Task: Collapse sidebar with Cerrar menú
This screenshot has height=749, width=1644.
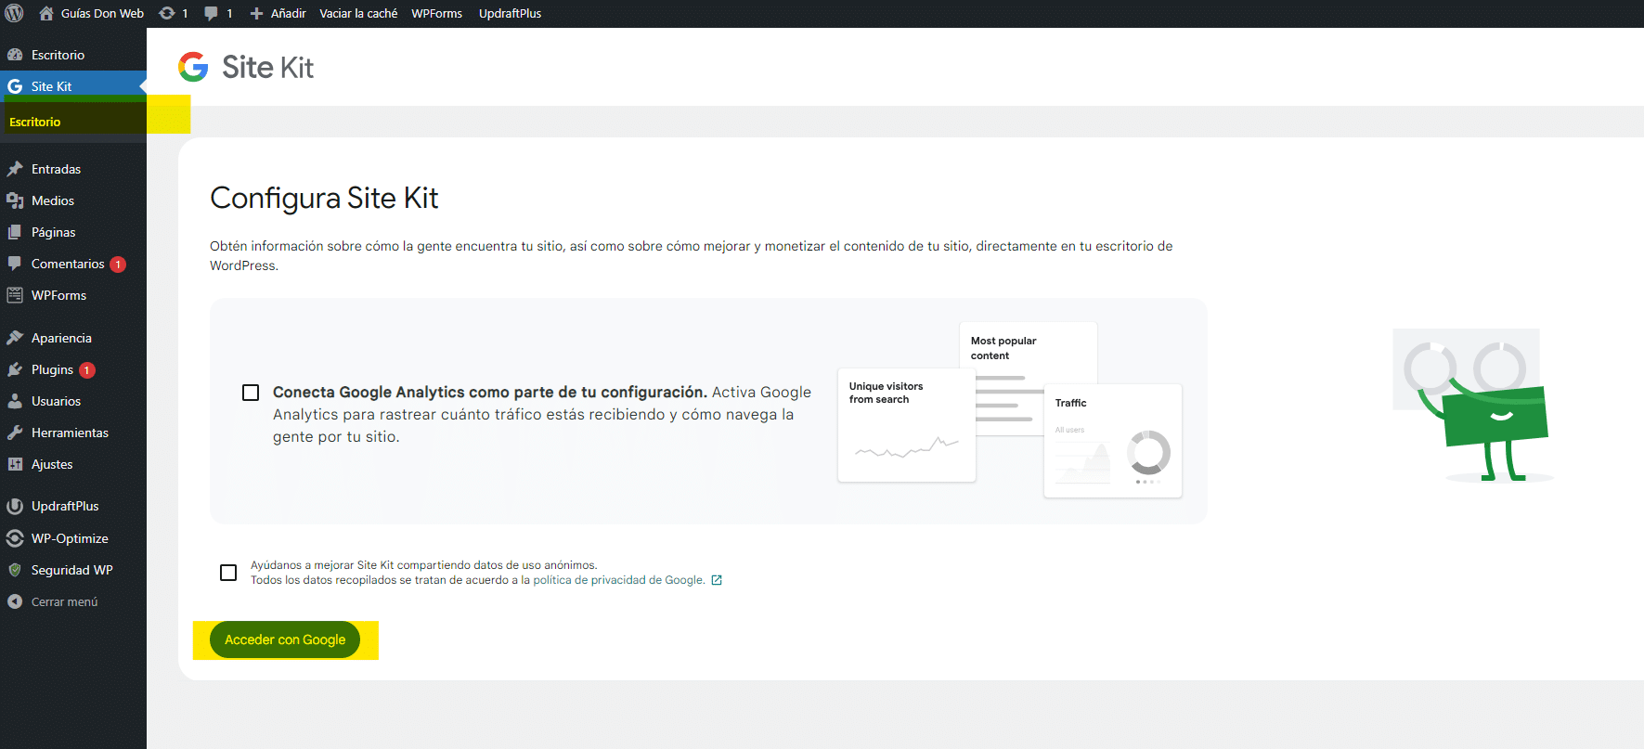Action: pyautogui.click(x=63, y=601)
